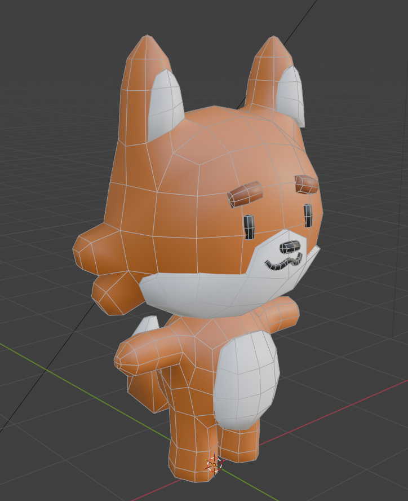Select the black eye below the smaller eyebrow
The width and height of the screenshot is (408, 501).
[308, 216]
